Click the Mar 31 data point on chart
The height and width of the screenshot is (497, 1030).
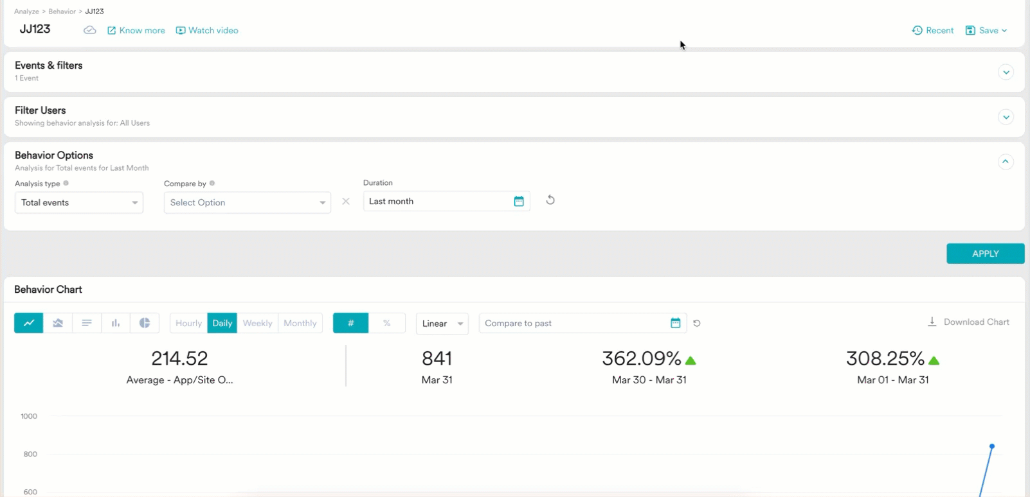tap(992, 446)
